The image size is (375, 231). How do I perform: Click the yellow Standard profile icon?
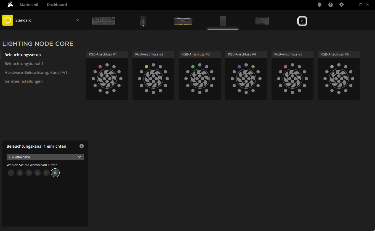click(8, 20)
